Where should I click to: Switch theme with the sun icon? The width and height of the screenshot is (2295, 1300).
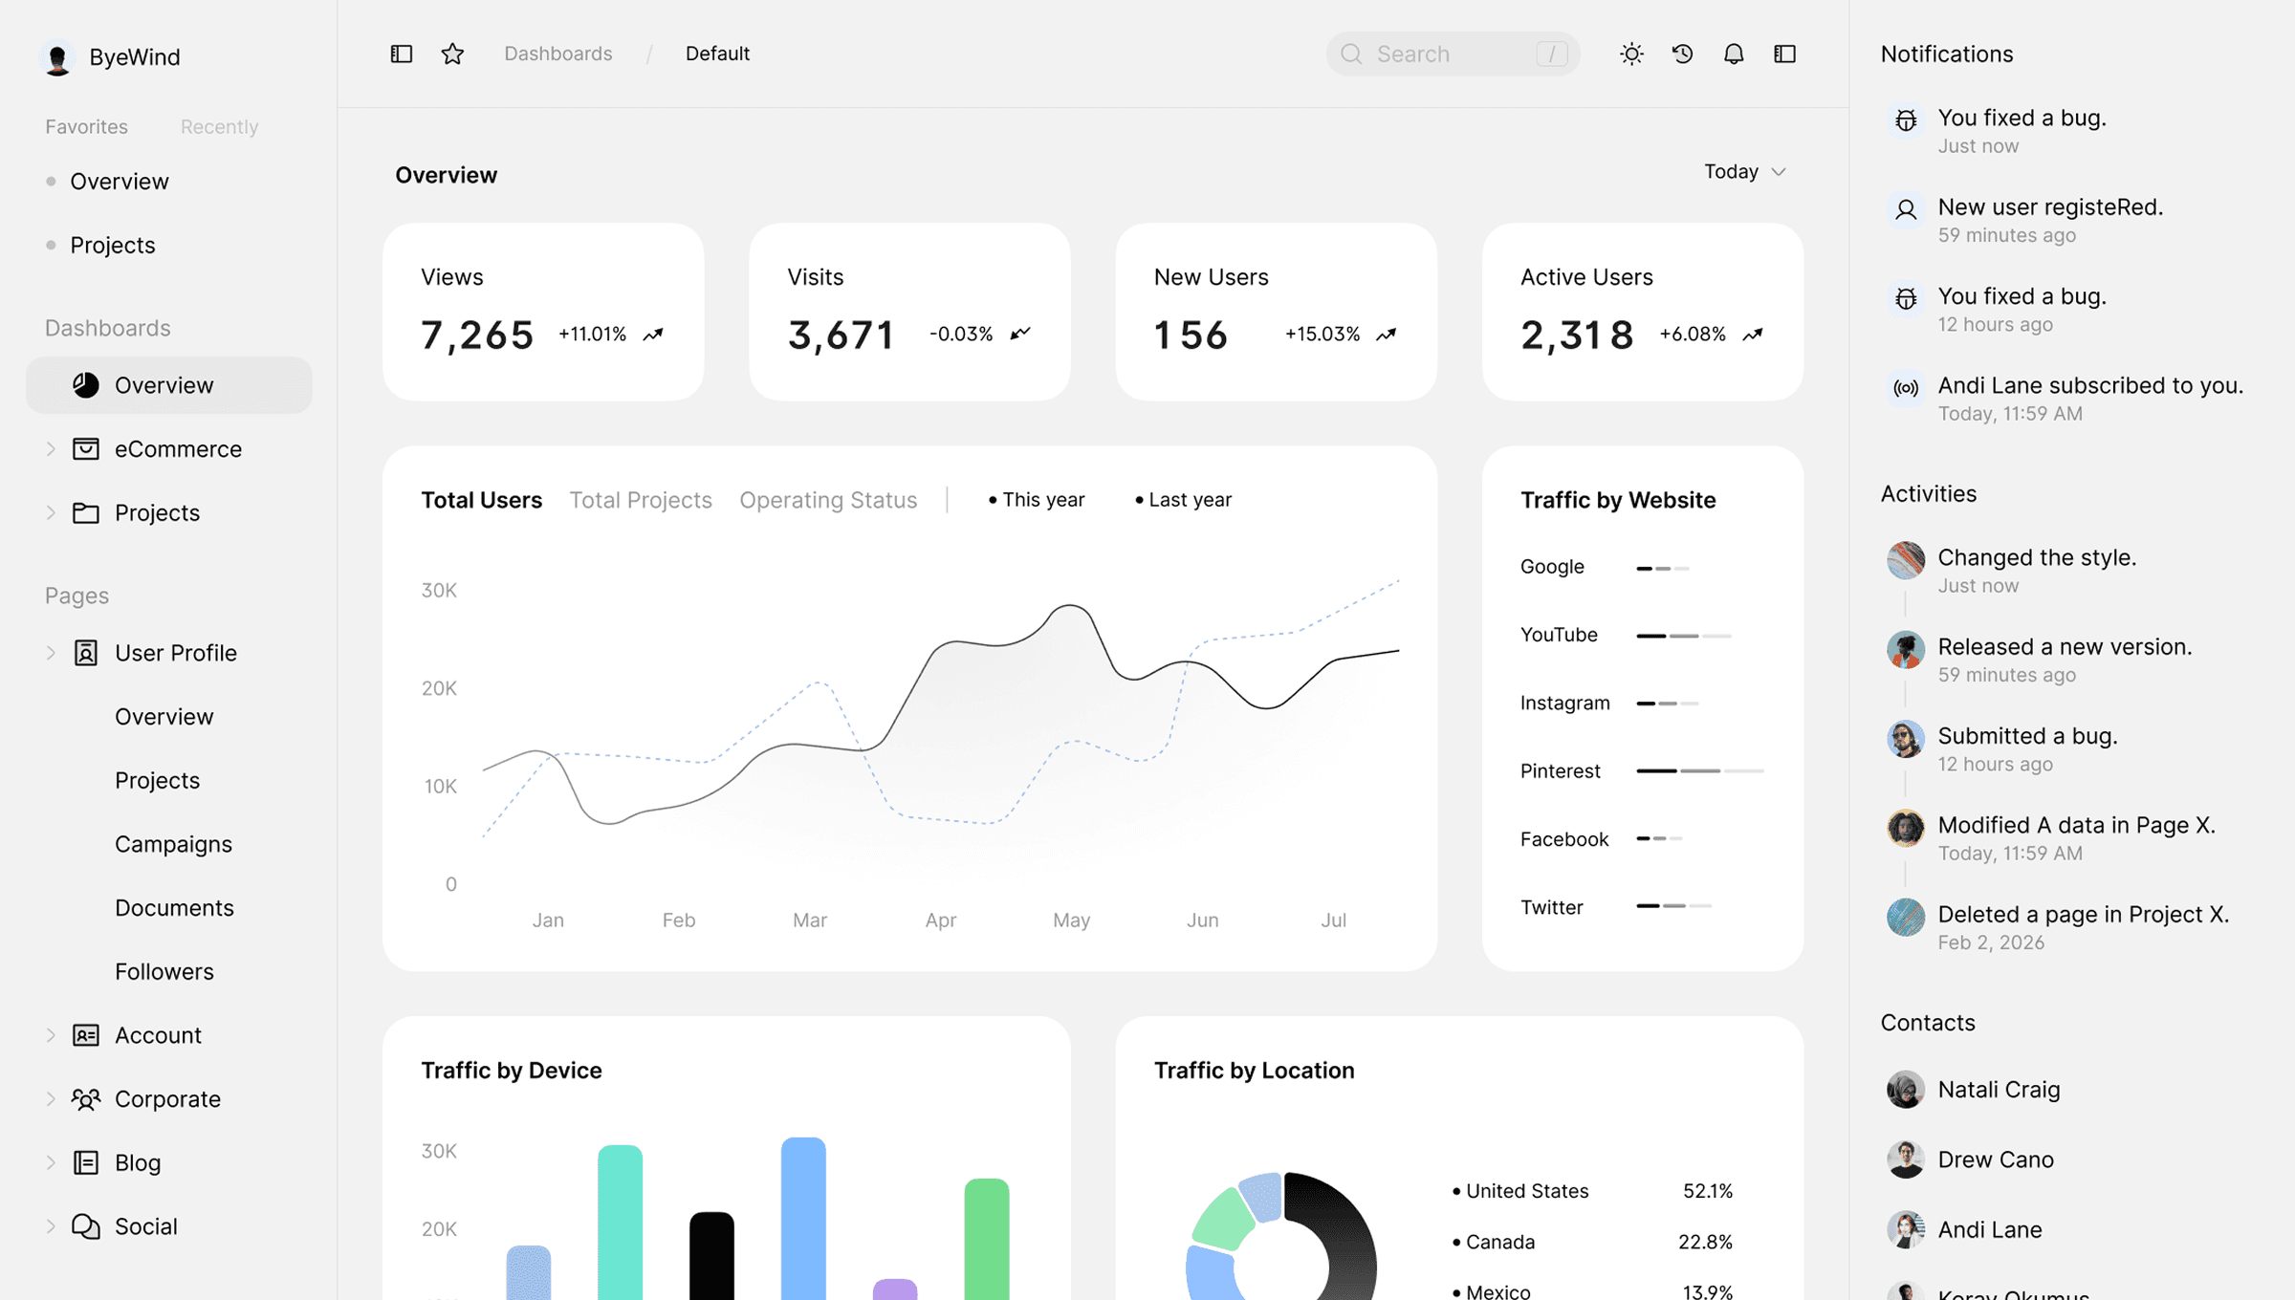pos(1631,54)
